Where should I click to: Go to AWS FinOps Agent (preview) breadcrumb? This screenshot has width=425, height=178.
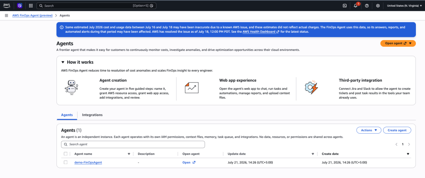point(32,15)
